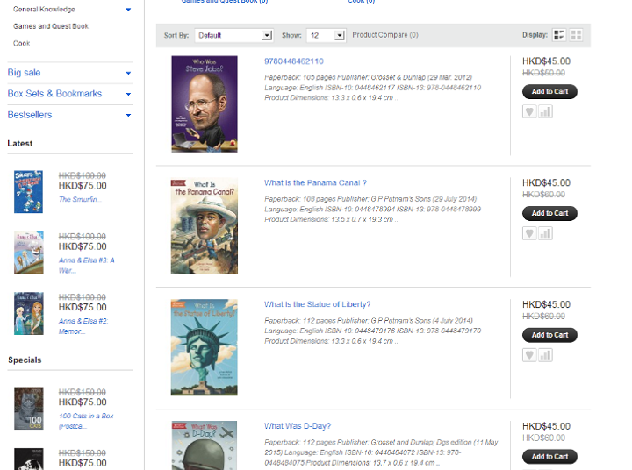Open What Was D-Day? title link
This screenshot has width=632, height=470.
298,426
